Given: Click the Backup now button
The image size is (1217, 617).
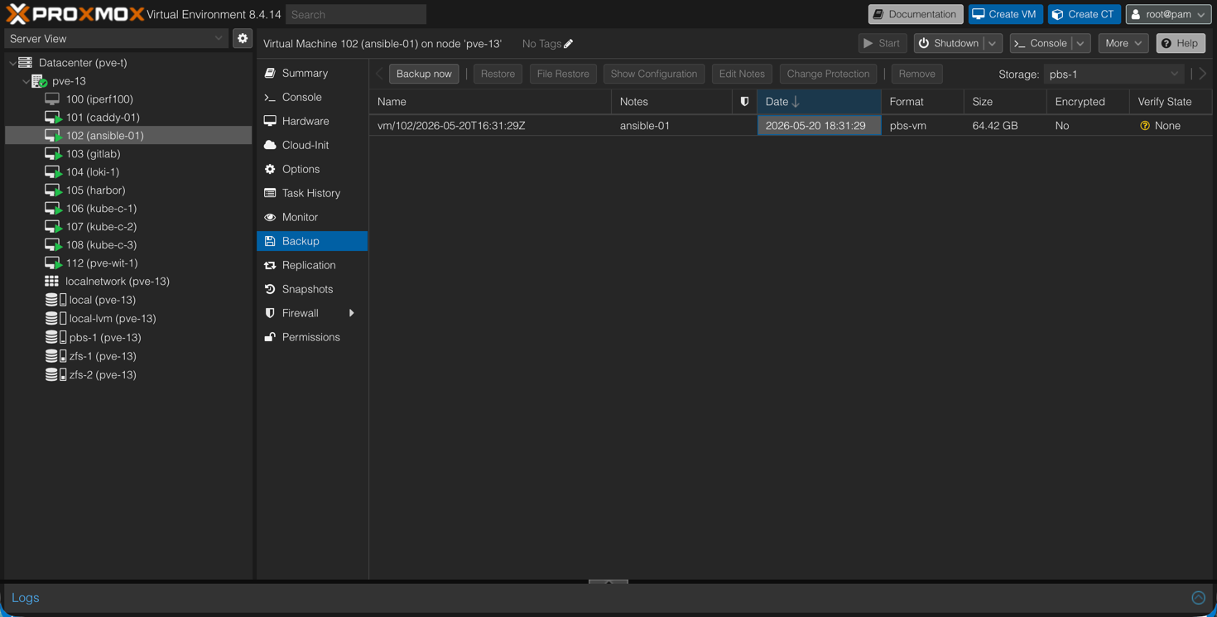Looking at the screenshot, I should coord(424,74).
